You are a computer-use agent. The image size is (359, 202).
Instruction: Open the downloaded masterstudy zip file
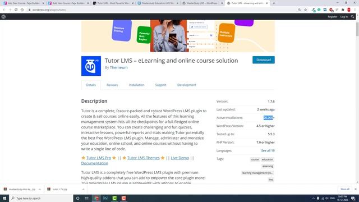[x=22, y=189]
